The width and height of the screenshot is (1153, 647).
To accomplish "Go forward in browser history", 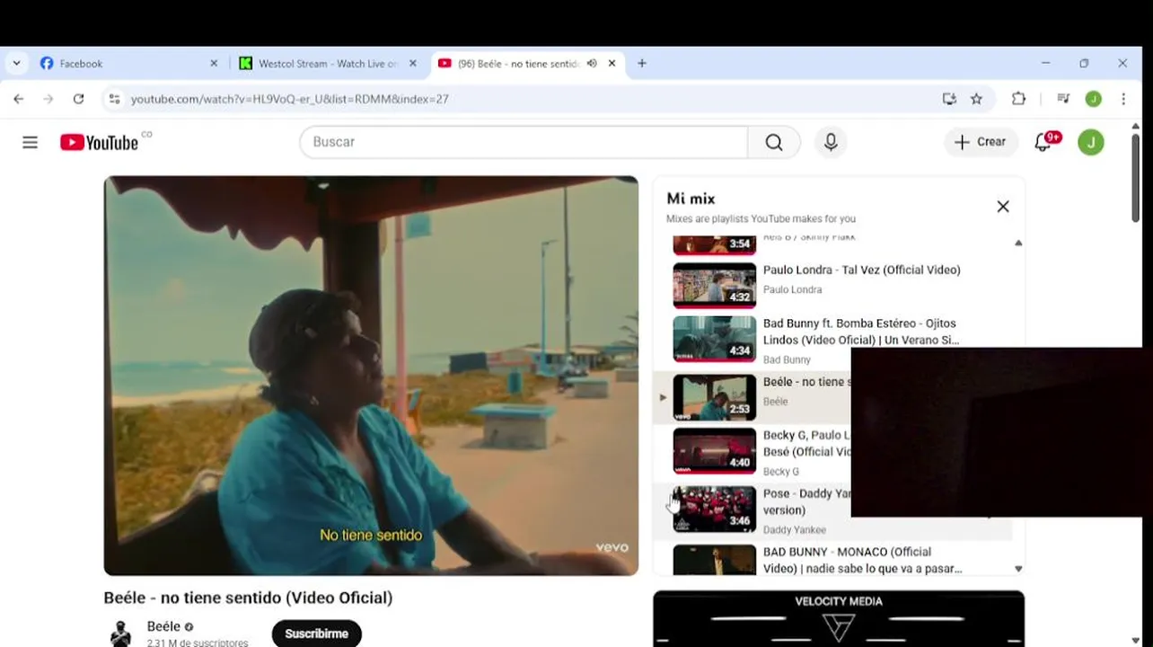I will 48,99.
